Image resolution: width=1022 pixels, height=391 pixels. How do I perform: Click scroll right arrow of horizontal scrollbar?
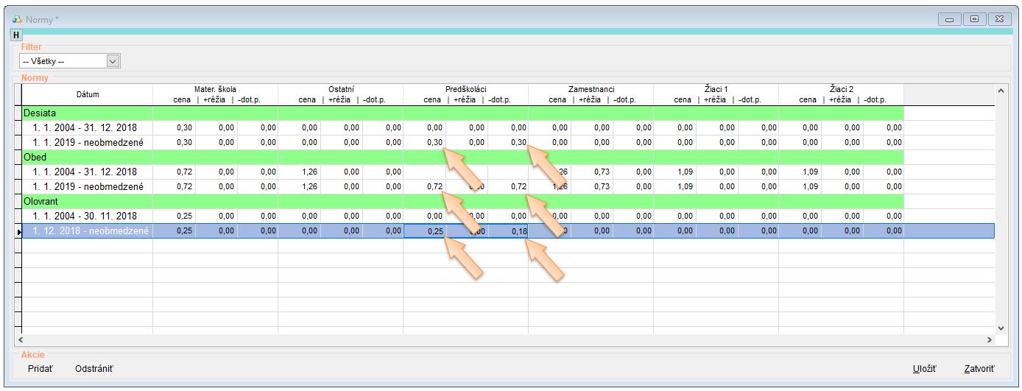tap(989, 340)
